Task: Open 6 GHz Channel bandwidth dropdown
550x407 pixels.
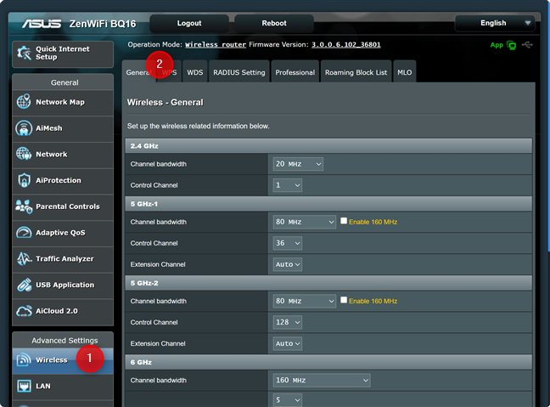Action: pyautogui.click(x=322, y=381)
